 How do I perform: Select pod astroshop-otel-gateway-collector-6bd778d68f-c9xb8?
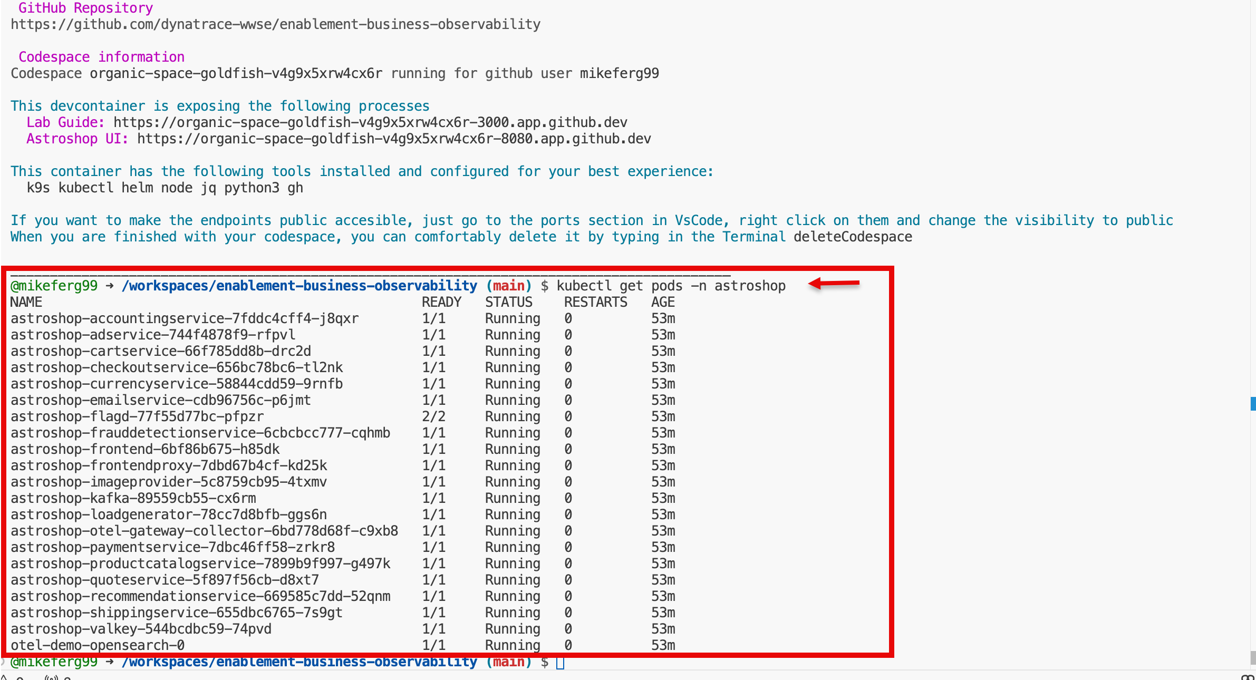[204, 531]
